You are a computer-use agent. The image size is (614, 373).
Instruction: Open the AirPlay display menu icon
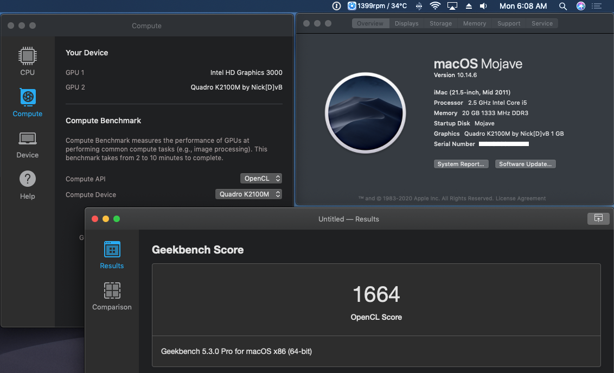[452, 6]
